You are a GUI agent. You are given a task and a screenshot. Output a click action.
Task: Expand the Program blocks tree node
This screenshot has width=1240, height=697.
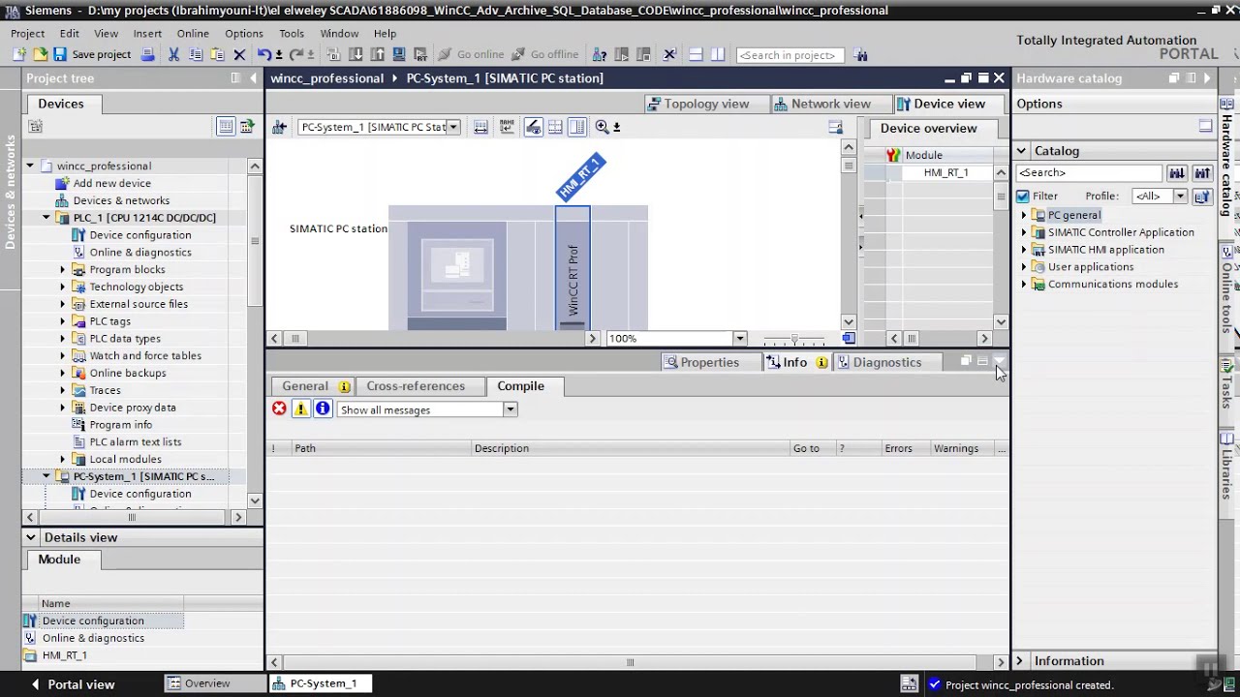click(x=63, y=270)
